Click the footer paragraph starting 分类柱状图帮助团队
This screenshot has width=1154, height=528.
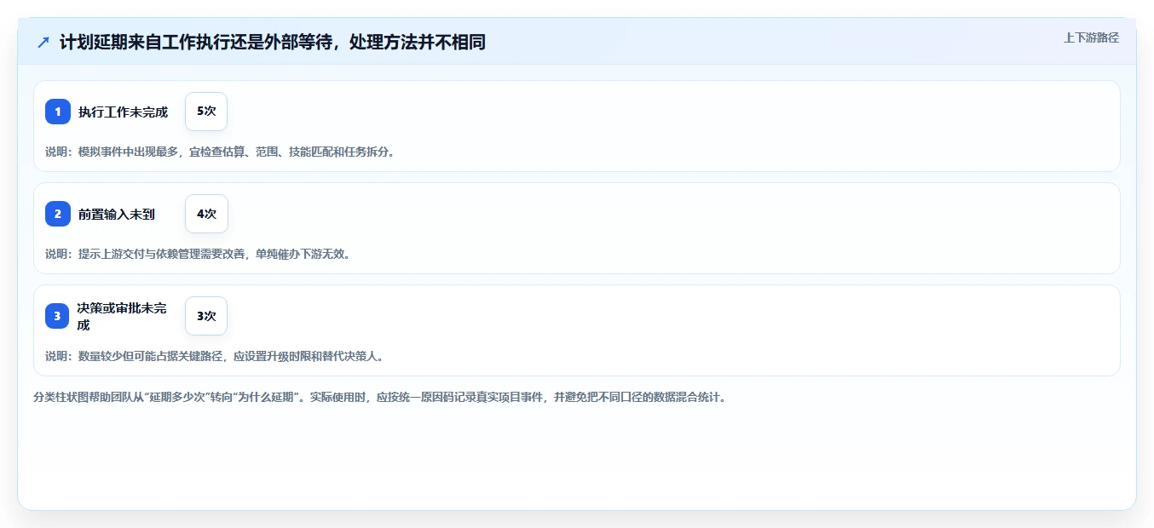point(380,397)
